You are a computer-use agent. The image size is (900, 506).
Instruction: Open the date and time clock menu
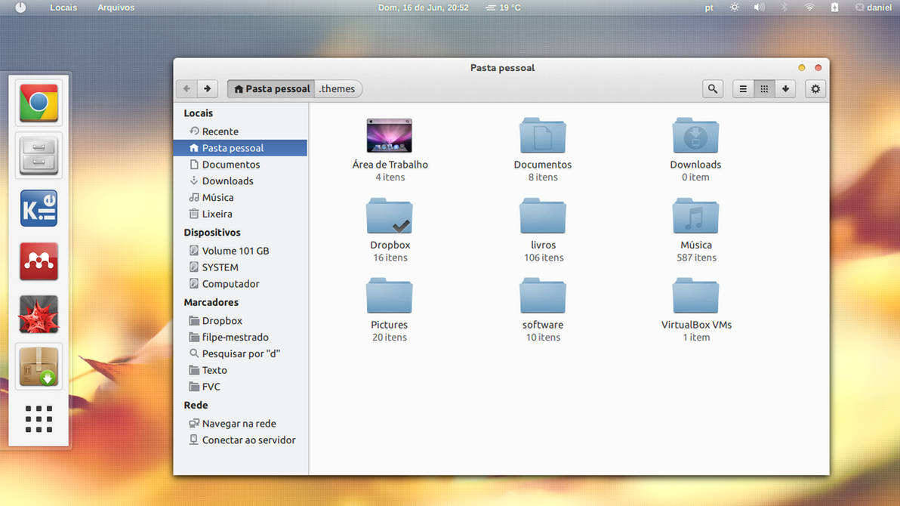pos(423,8)
